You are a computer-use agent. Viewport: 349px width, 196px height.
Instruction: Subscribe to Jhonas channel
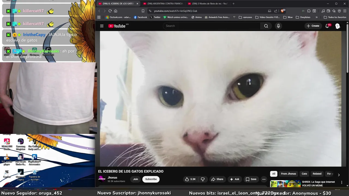pyautogui.click(x=151, y=179)
